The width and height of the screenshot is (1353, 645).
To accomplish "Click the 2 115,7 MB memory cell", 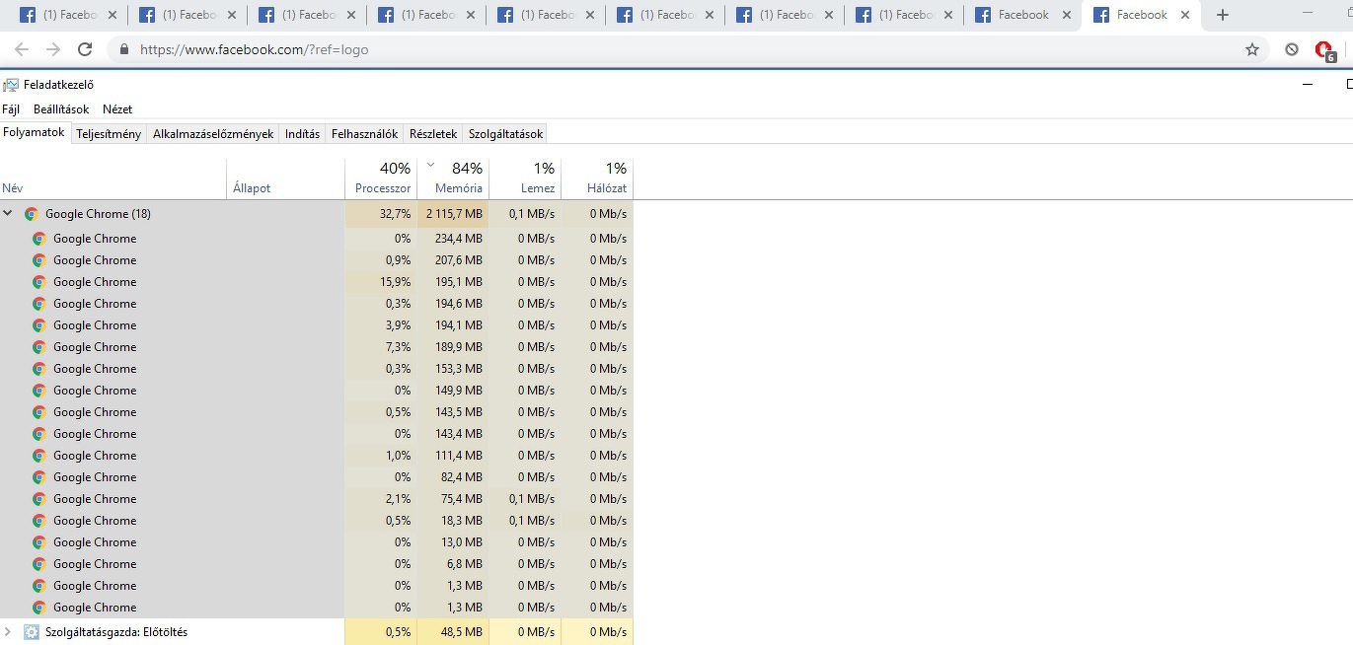I will [x=453, y=214].
